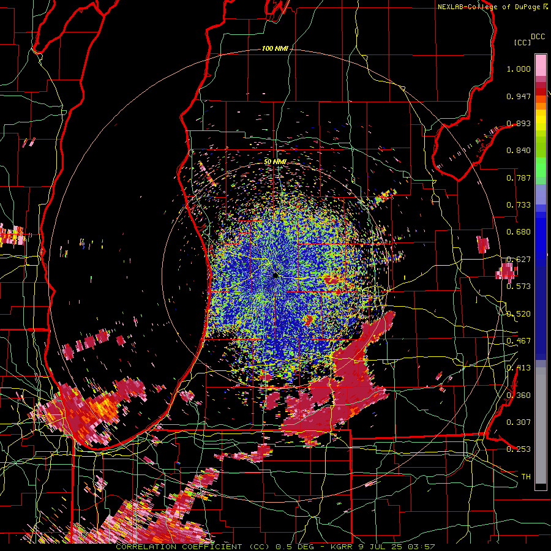Select the 0.307 scale value
Screen dimensions: 551x551
pyautogui.click(x=519, y=422)
